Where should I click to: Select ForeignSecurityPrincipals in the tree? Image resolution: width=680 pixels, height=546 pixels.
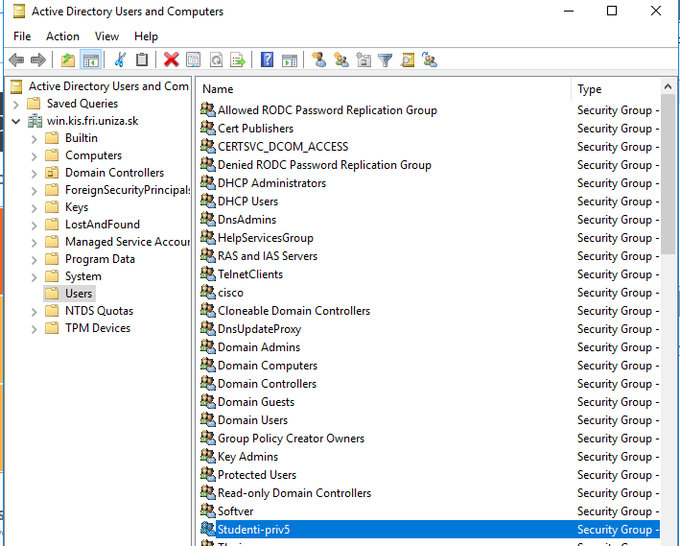click(128, 190)
